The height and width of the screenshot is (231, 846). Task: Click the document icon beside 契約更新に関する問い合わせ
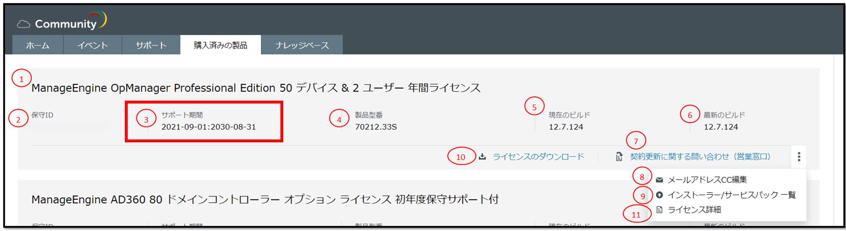click(619, 157)
